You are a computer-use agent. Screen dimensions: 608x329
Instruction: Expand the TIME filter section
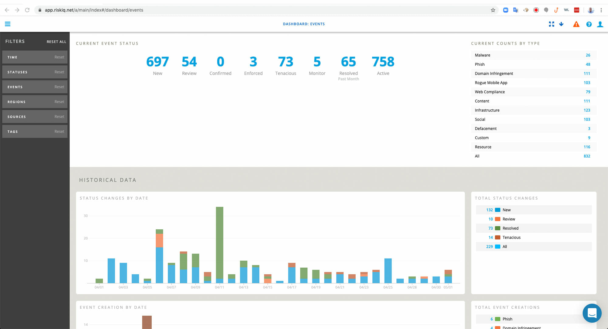pos(35,57)
